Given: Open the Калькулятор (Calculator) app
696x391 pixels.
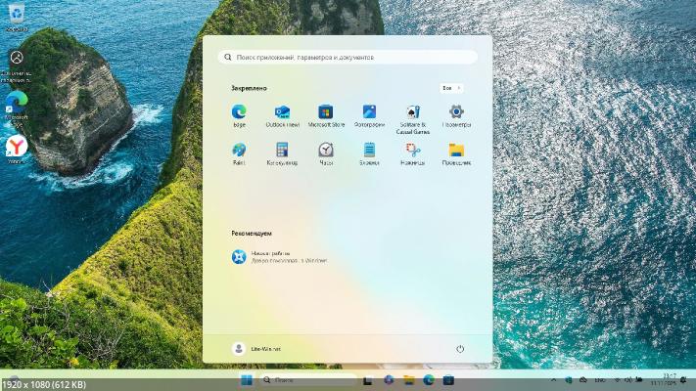Looking at the screenshot, I should coord(282,152).
